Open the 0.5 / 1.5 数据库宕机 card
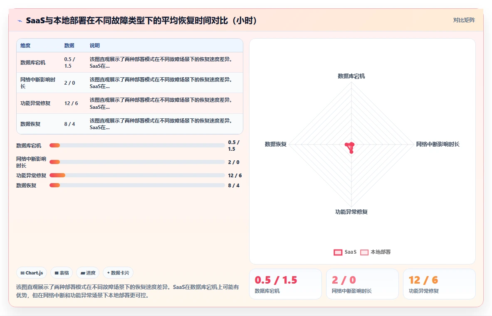 coord(285,284)
